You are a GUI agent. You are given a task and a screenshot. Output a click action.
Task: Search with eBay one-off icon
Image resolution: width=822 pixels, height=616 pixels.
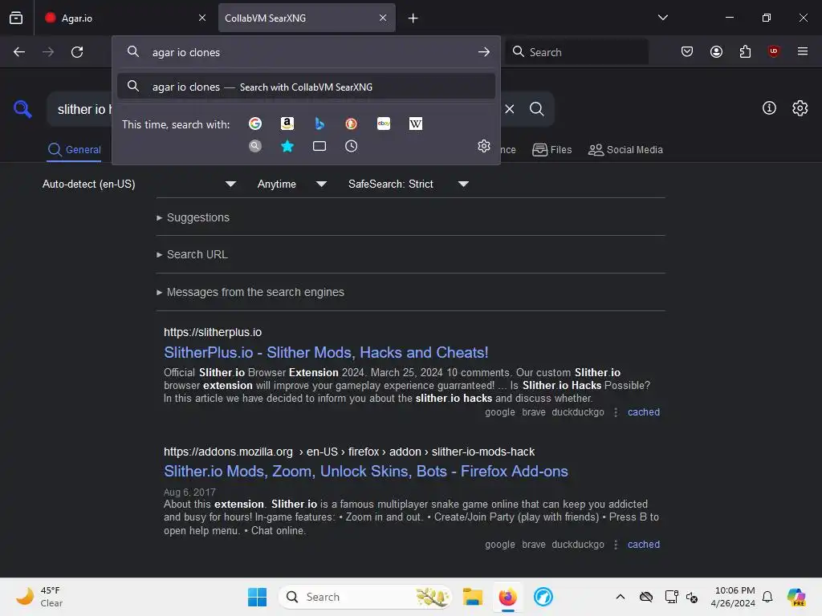tap(384, 124)
